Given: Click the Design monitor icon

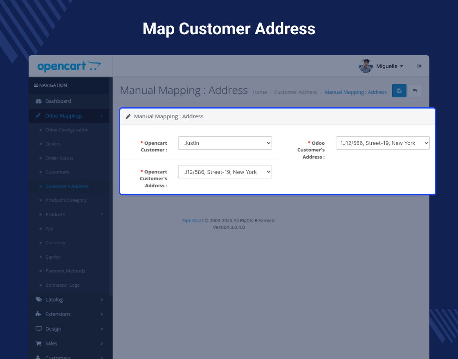Looking at the screenshot, I should [x=38, y=329].
